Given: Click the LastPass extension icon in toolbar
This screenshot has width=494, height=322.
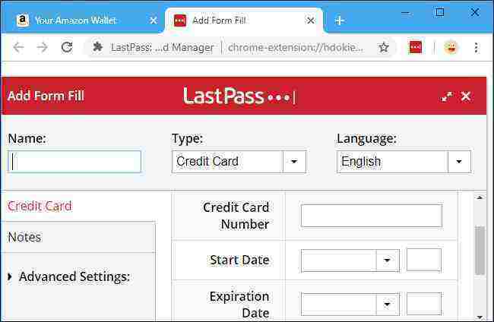Looking at the screenshot, I should (x=415, y=48).
